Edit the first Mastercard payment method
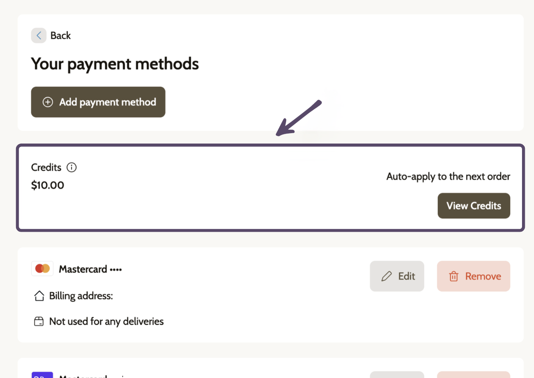Viewport: 534px width, 378px height. 397,276
